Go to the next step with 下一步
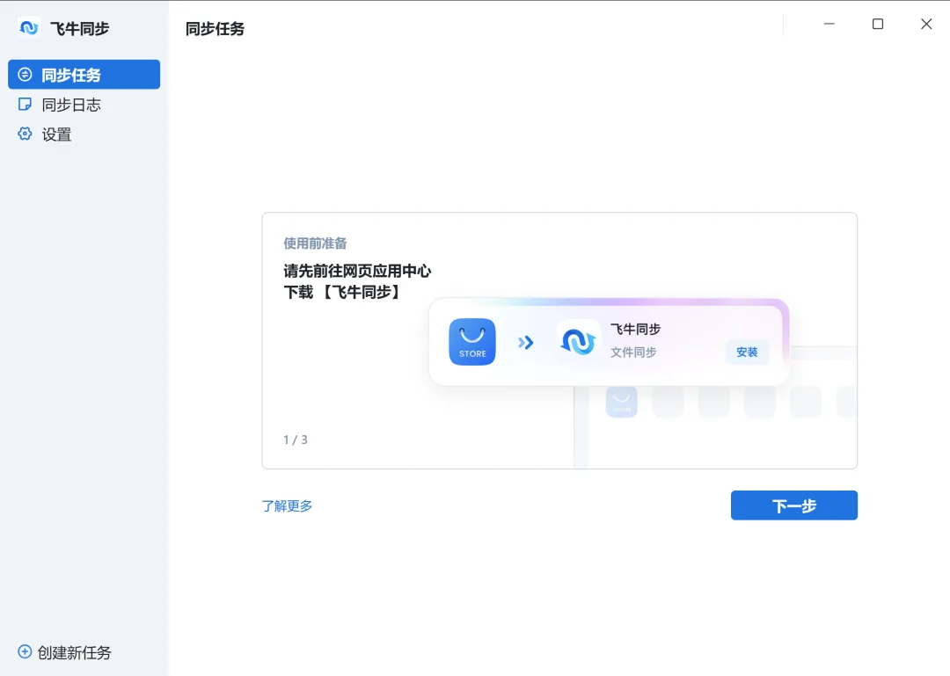Screen dimensions: 950x676 click(793, 505)
